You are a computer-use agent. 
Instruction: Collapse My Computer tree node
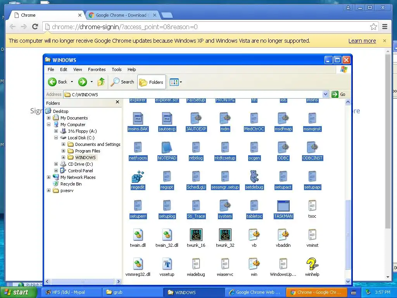pos(48,125)
